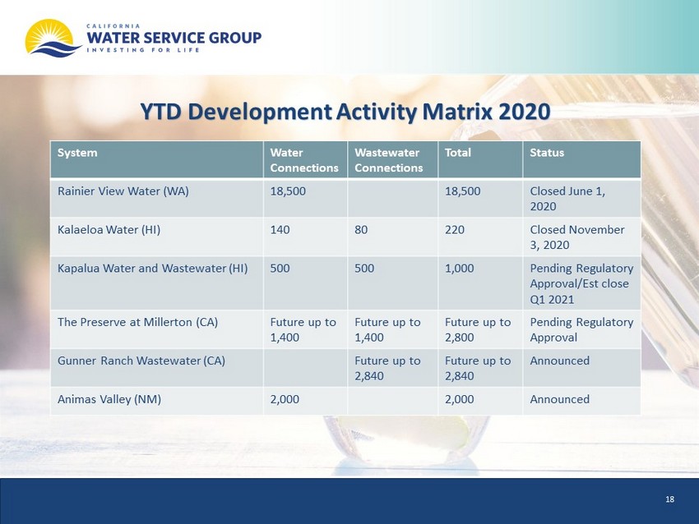Click Kapalua total value 1,000

460,269
